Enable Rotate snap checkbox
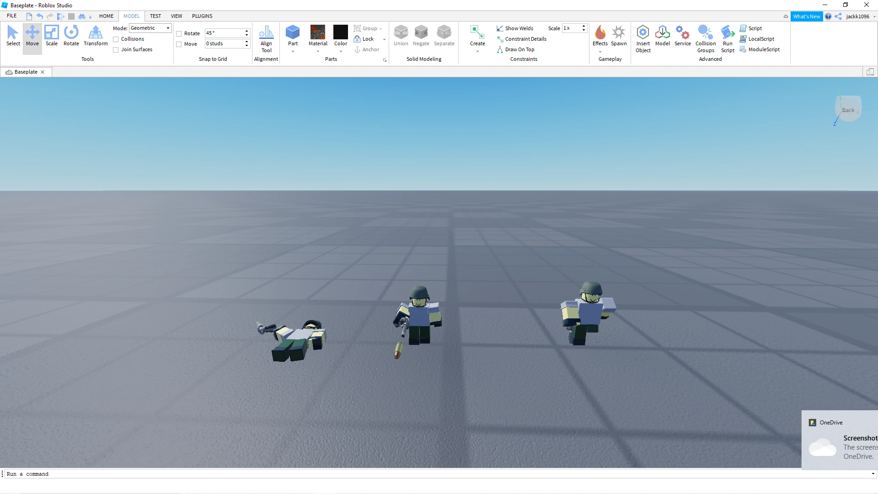The height and width of the screenshot is (494, 878). click(x=179, y=34)
